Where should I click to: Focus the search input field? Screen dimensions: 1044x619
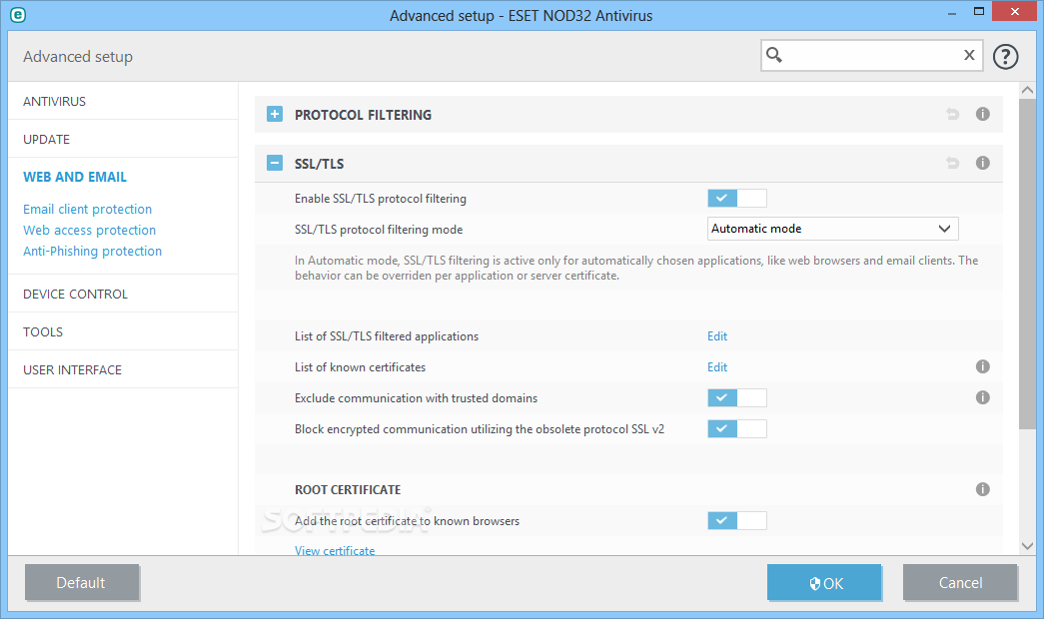pos(871,55)
